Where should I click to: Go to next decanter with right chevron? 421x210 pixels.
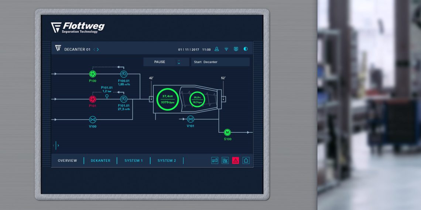(98, 49)
